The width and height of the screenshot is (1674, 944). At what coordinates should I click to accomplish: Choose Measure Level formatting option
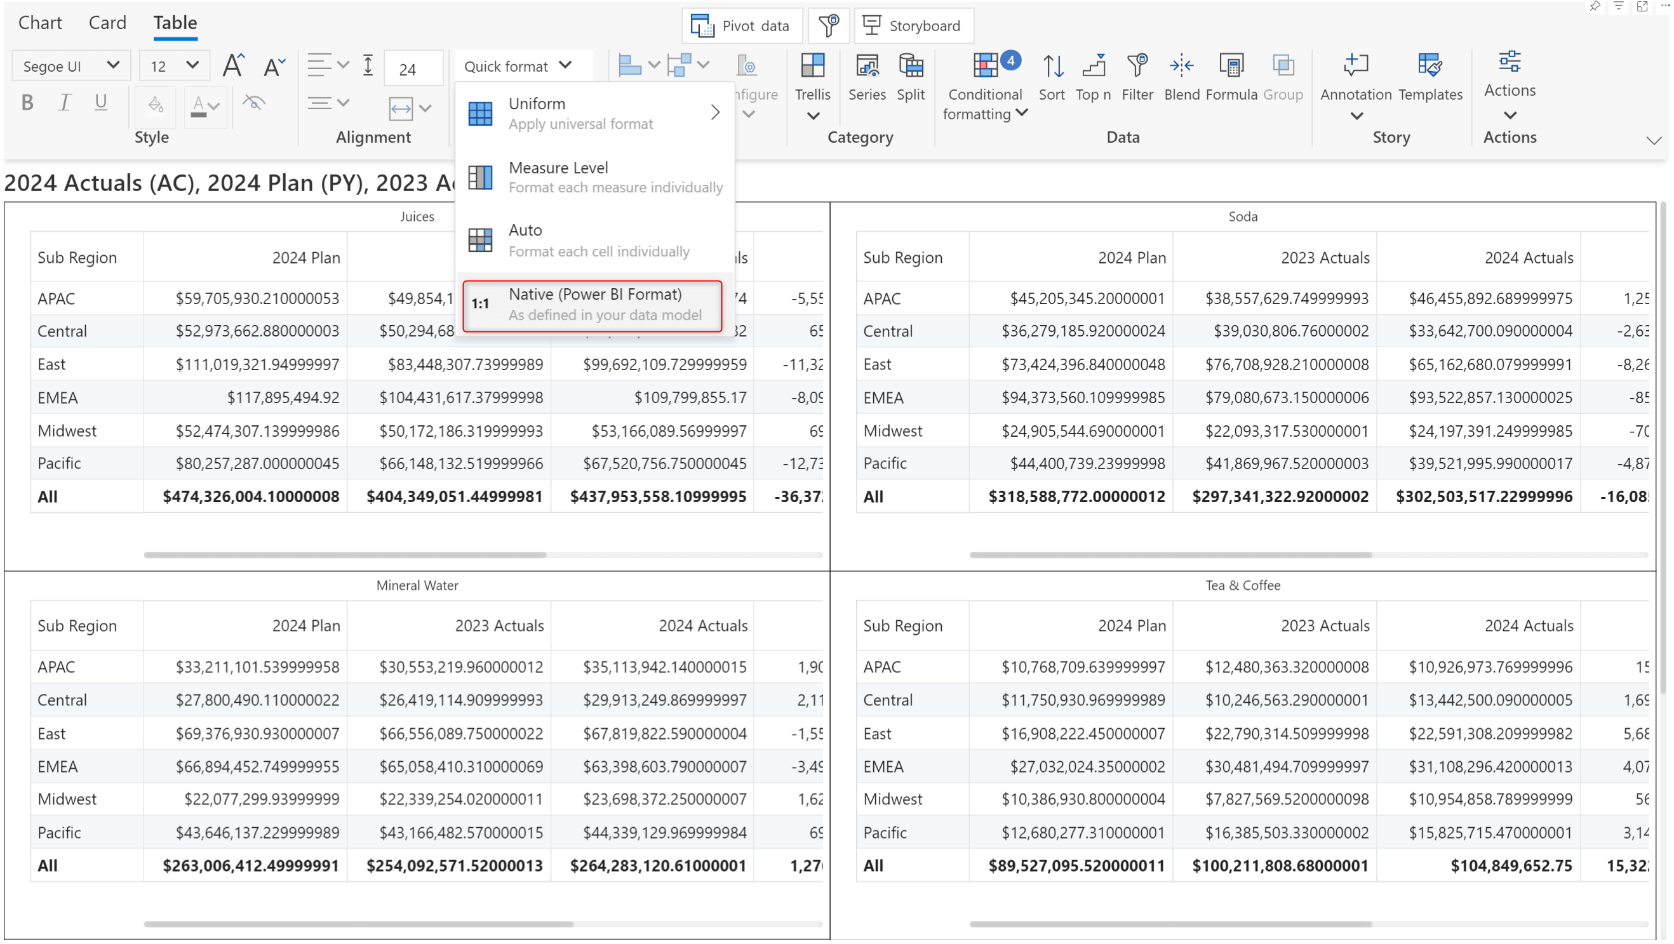pyautogui.click(x=594, y=176)
